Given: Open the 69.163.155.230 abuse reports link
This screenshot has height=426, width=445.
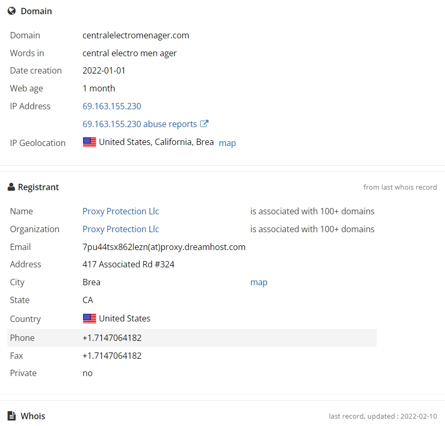Looking at the screenshot, I should [139, 124].
